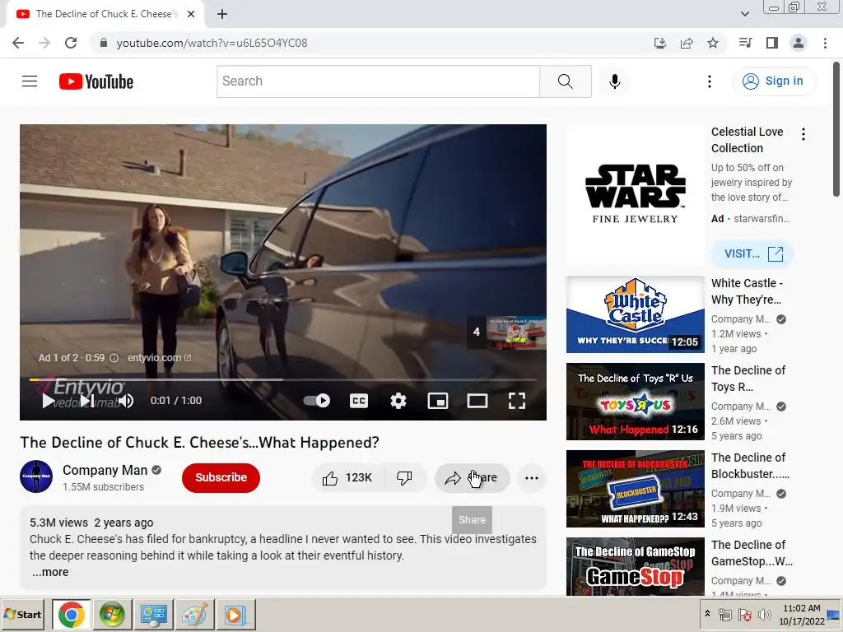
Task: Select The Decline of Chuck E. Cheese's tab
Action: (x=105, y=14)
